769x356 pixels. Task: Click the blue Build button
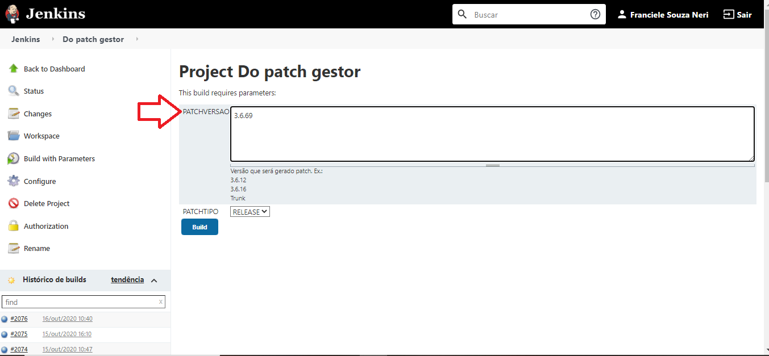tap(199, 227)
